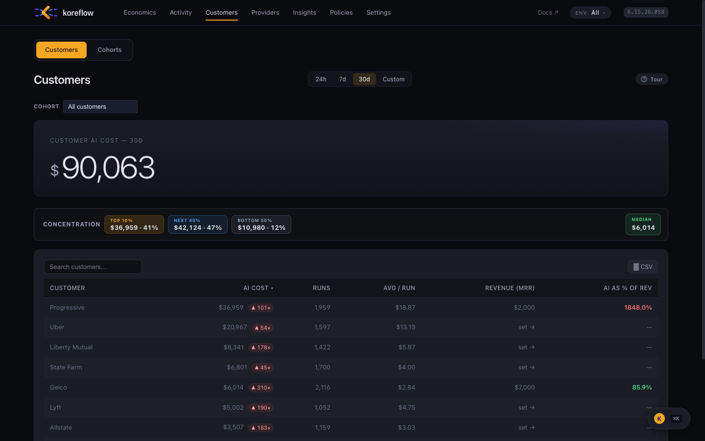Click the 1848.0% value for Progressive
Screen dimensions: 705x441
[638, 308]
